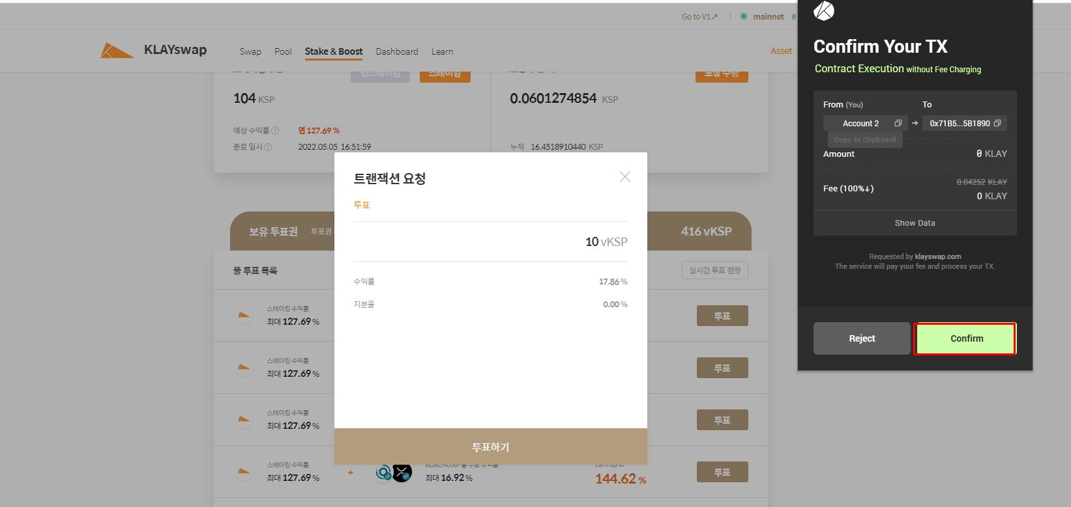Go to the Dashboard page
The height and width of the screenshot is (507, 1071).
pyautogui.click(x=397, y=51)
